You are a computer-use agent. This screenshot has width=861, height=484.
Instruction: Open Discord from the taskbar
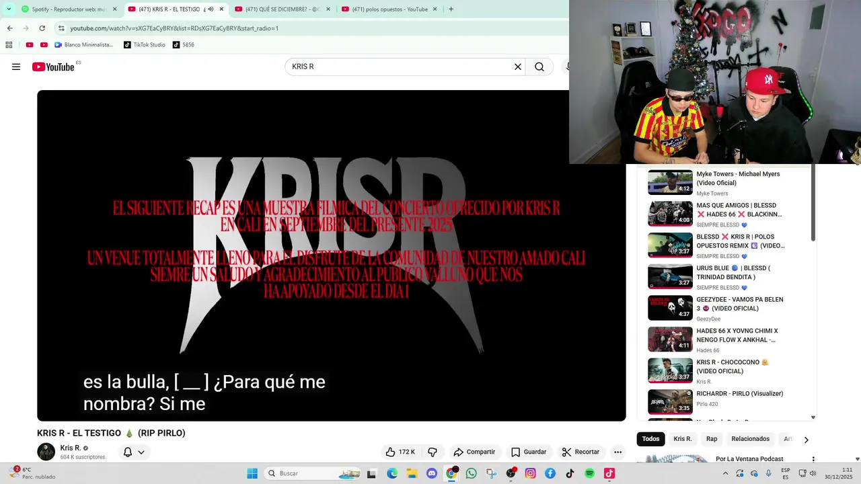pyautogui.click(x=432, y=473)
